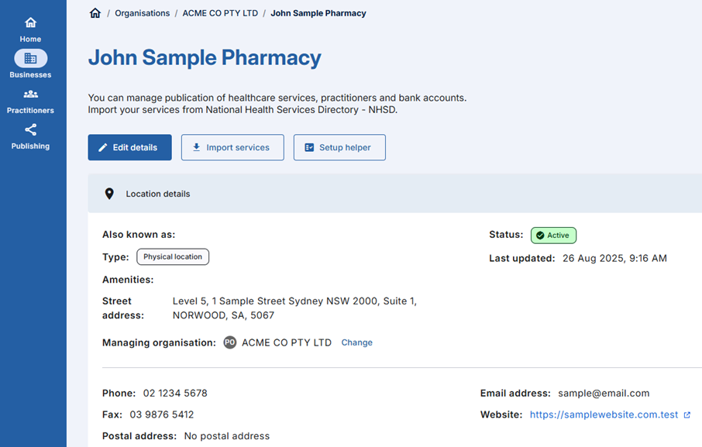Go to Practitioners in the sidebar
702x447 pixels.
click(x=30, y=100)
